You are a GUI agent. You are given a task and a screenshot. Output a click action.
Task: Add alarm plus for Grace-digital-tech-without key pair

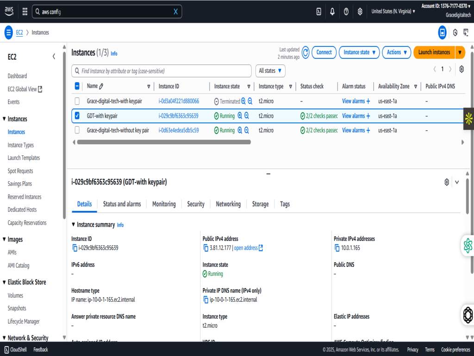(368, 130)
